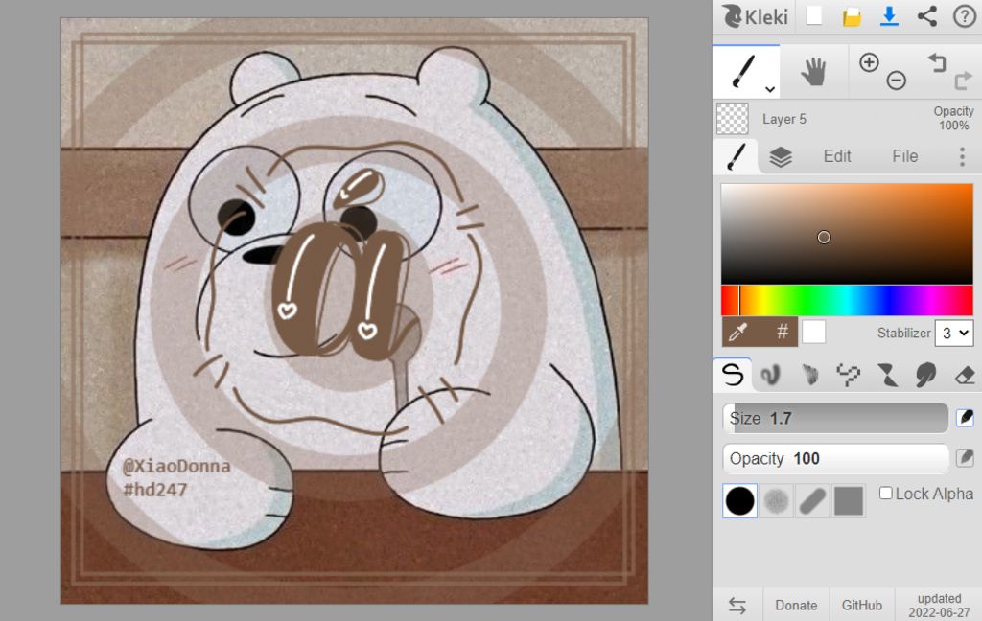Zoom out with the minus magnifier
This screenshot has width=982, height=621.
(x=897, y=80)
